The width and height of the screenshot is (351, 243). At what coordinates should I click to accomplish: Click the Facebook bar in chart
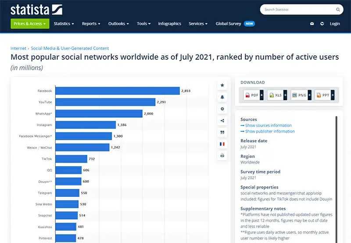coord(118,91)
